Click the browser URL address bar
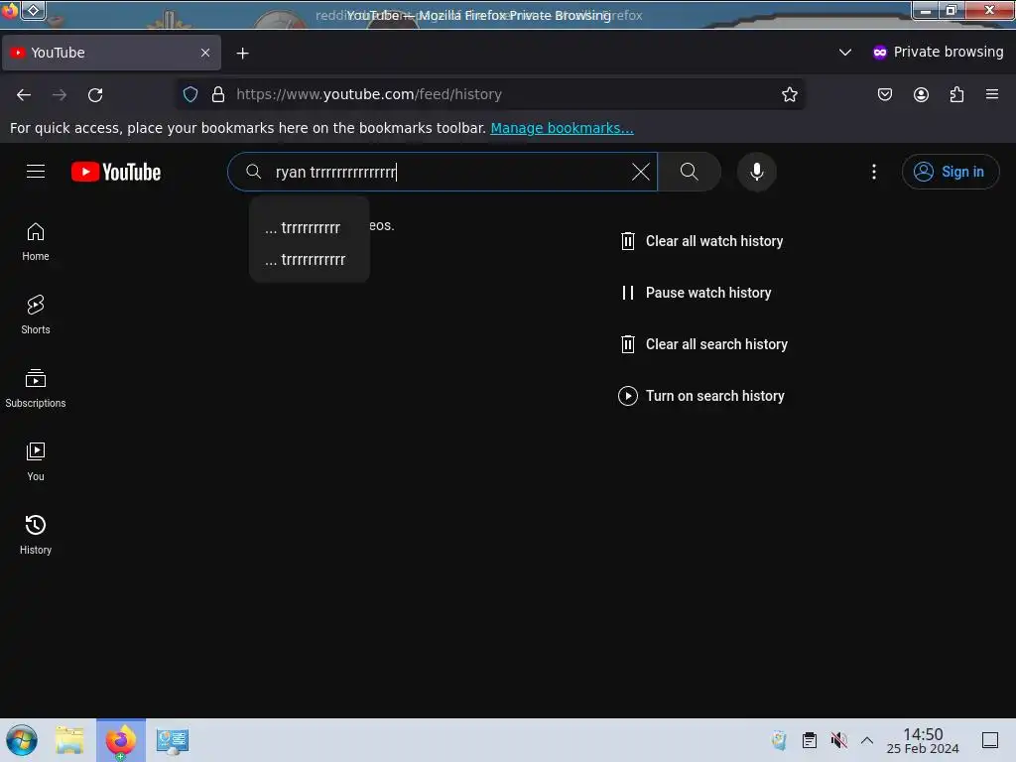Viewport: 1016px width, 762px height. [492, 94]
